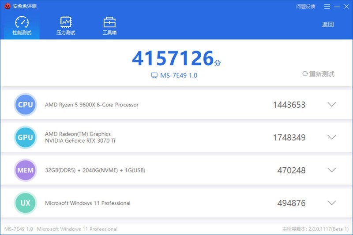Close the AnTuTu window
353x235 pixels.
(x=346, y=7)
